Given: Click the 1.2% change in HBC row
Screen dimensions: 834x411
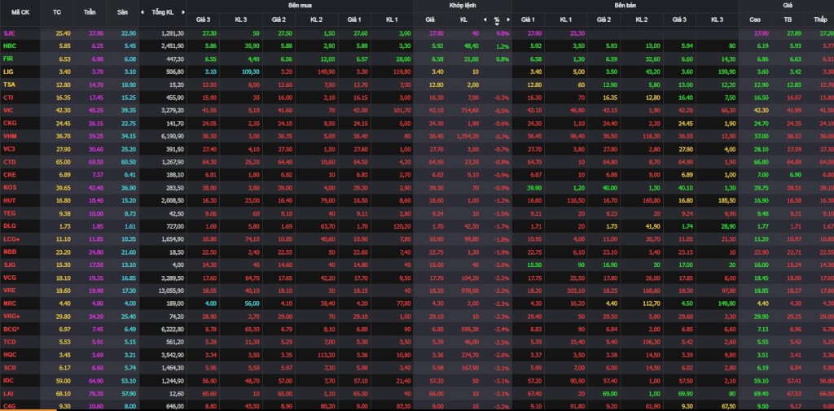Looking at the screenshot, I should 503,46.
